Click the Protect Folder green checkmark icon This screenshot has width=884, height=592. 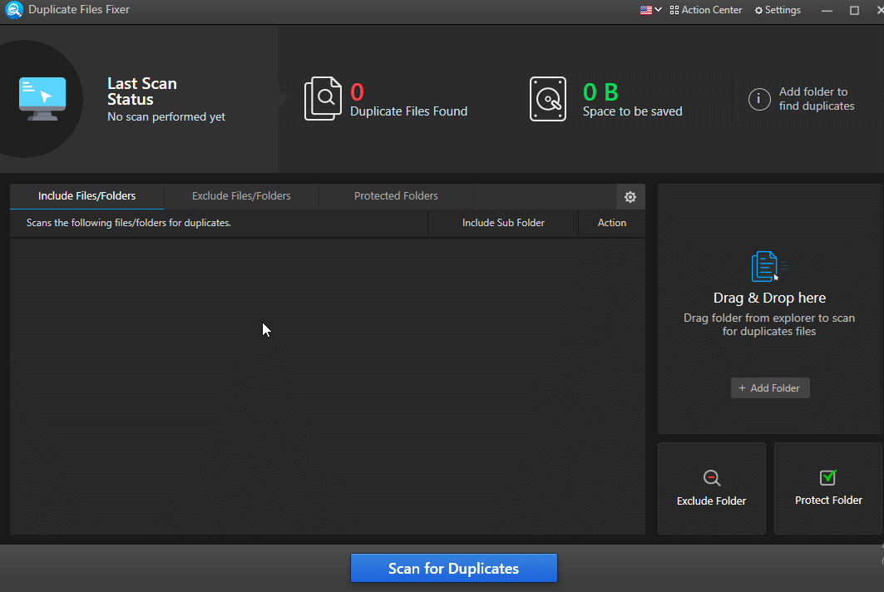(x=827, y=478)
